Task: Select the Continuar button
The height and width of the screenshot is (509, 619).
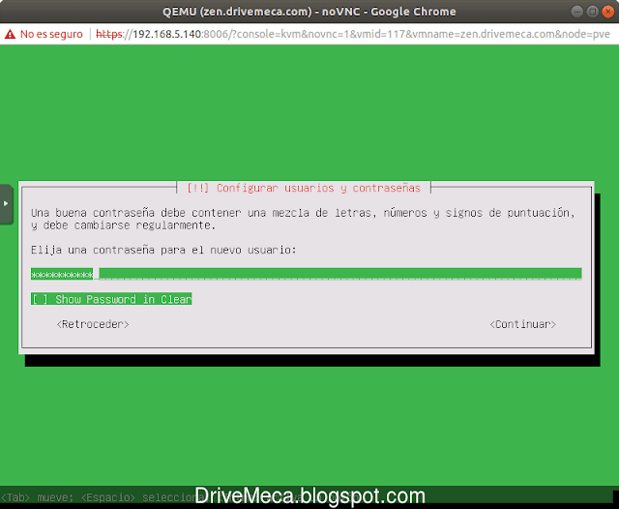Action: [x=522, y=324]
